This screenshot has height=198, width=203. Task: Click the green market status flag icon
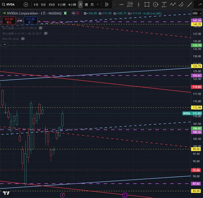click(65, 13)
